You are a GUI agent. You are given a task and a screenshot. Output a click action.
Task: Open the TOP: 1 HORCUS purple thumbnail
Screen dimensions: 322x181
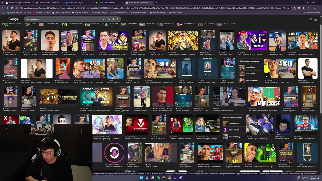pos(252,40)
